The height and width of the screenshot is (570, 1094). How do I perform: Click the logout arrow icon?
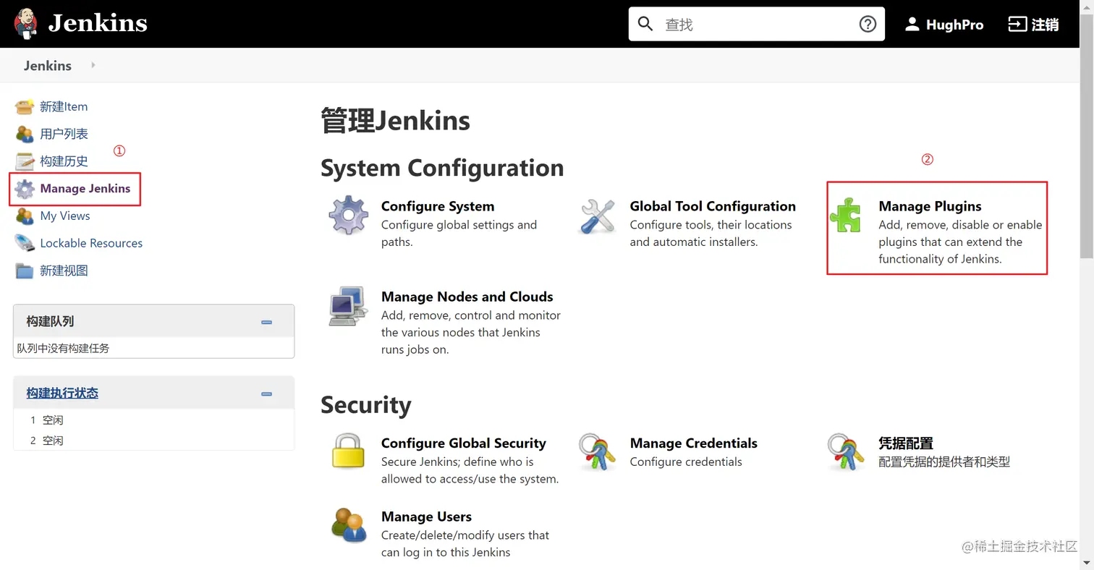1017,24
